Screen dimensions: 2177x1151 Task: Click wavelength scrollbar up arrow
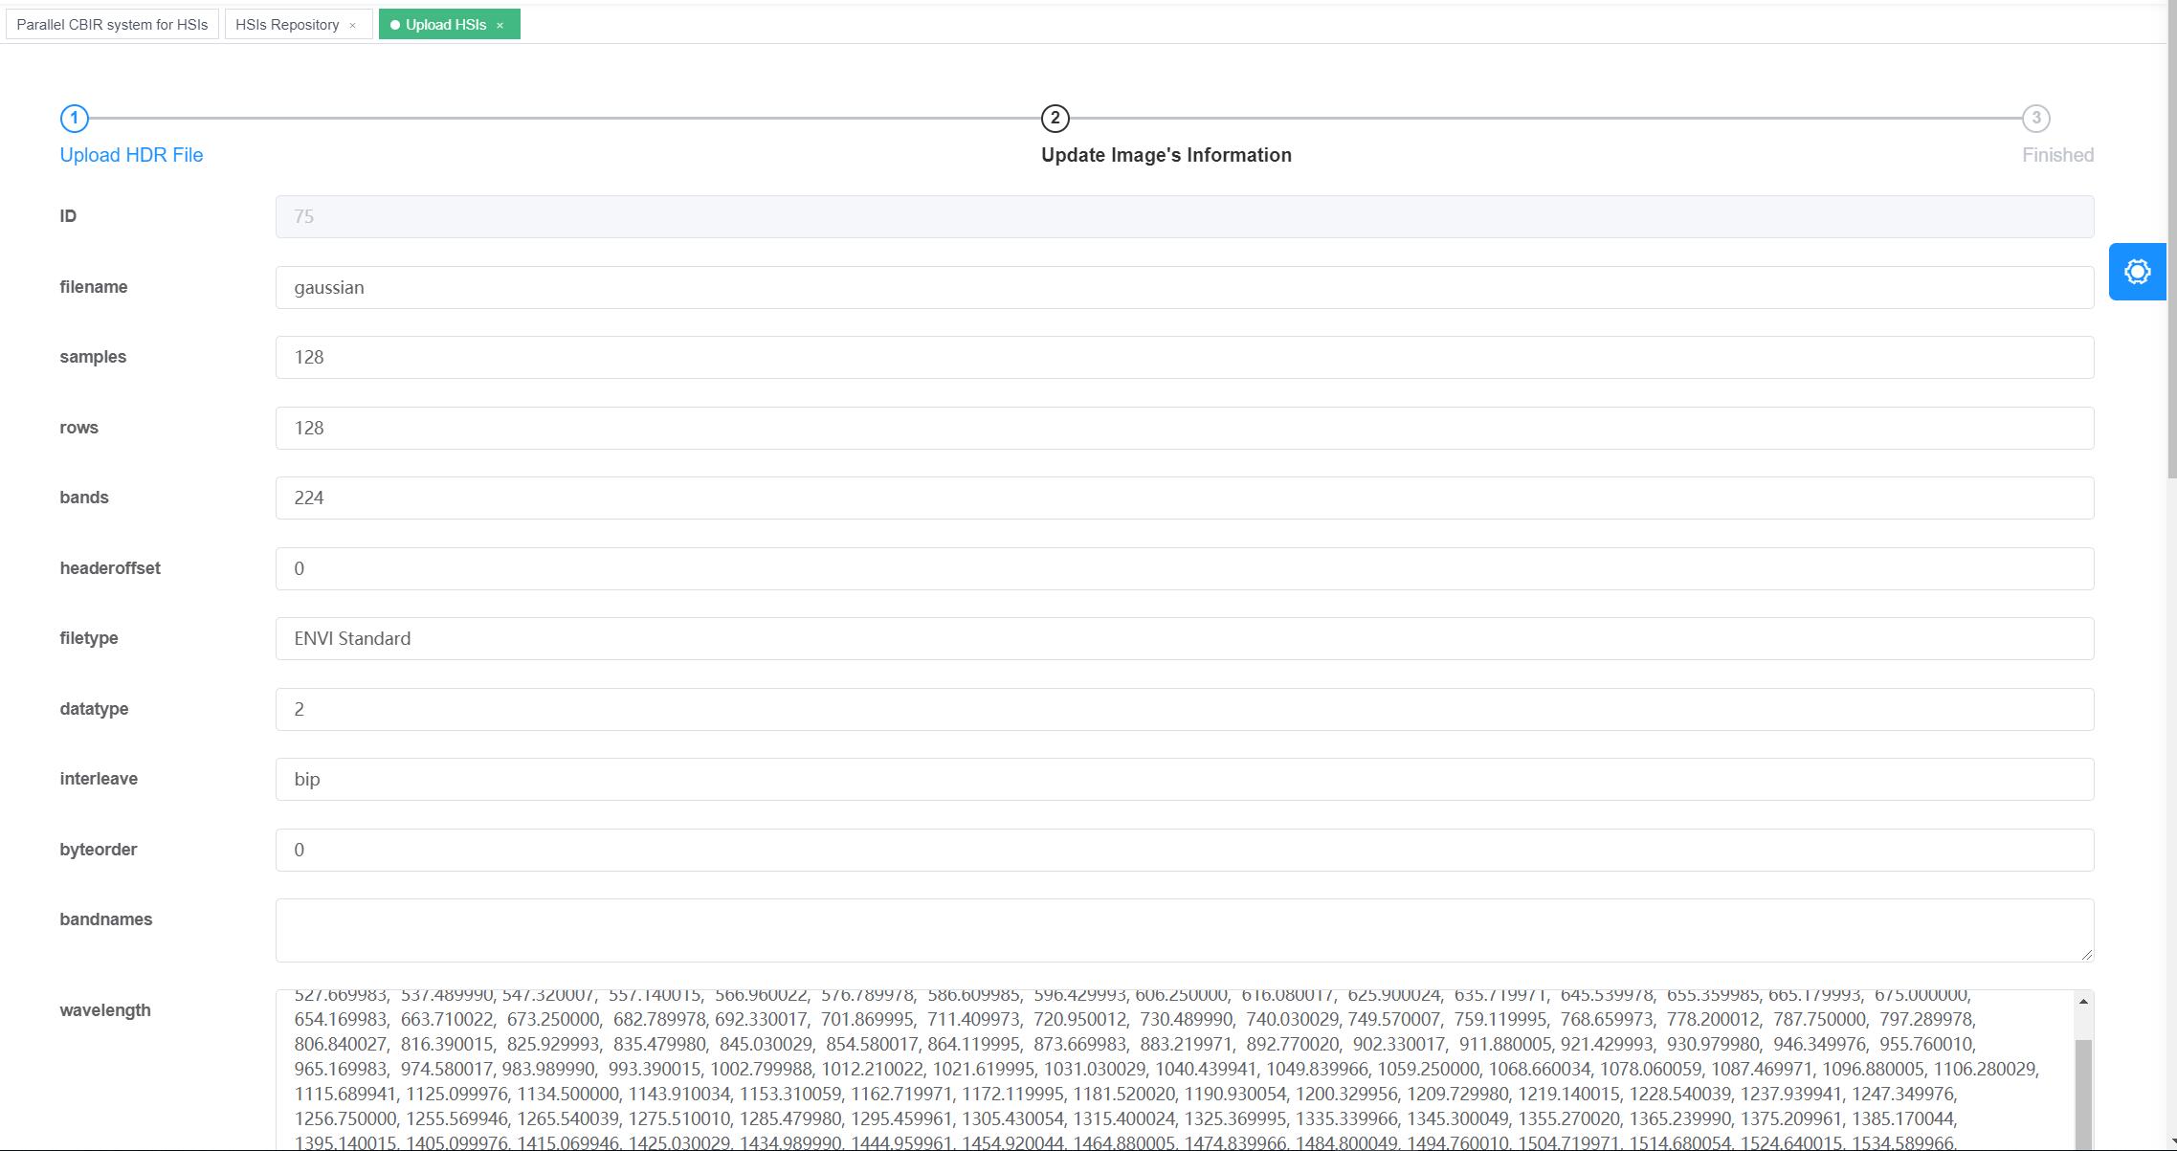coord(2082,1002)
